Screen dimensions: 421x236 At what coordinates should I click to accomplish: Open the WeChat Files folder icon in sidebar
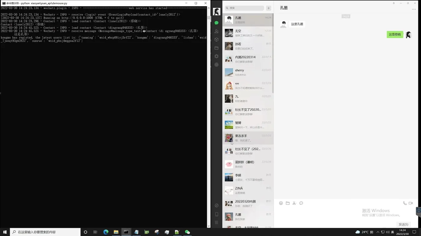(x=216, y=48)
